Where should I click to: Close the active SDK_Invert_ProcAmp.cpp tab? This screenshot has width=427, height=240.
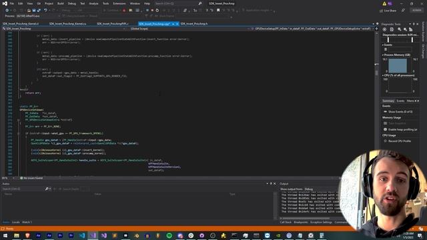[x=177, y=24]
